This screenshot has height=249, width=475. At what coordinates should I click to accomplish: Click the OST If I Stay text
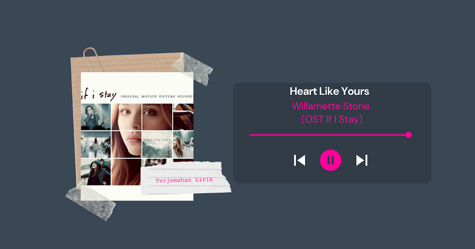tap(332, 119)
